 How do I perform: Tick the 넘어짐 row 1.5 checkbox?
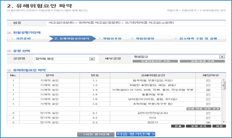coord(208,99)
